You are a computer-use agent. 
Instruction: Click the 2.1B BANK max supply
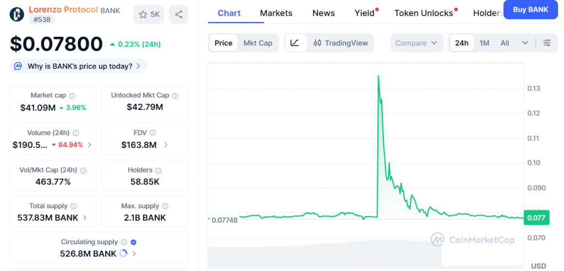(145, 218)
